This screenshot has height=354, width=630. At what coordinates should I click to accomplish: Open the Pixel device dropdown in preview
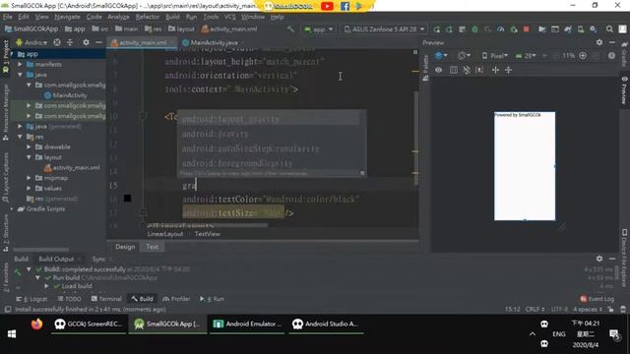[494, 56]
